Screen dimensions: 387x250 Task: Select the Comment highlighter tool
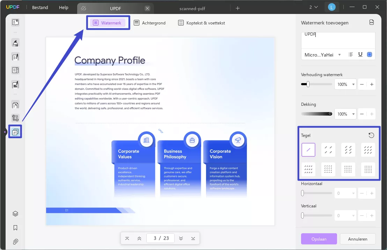[x=15, y=43]
